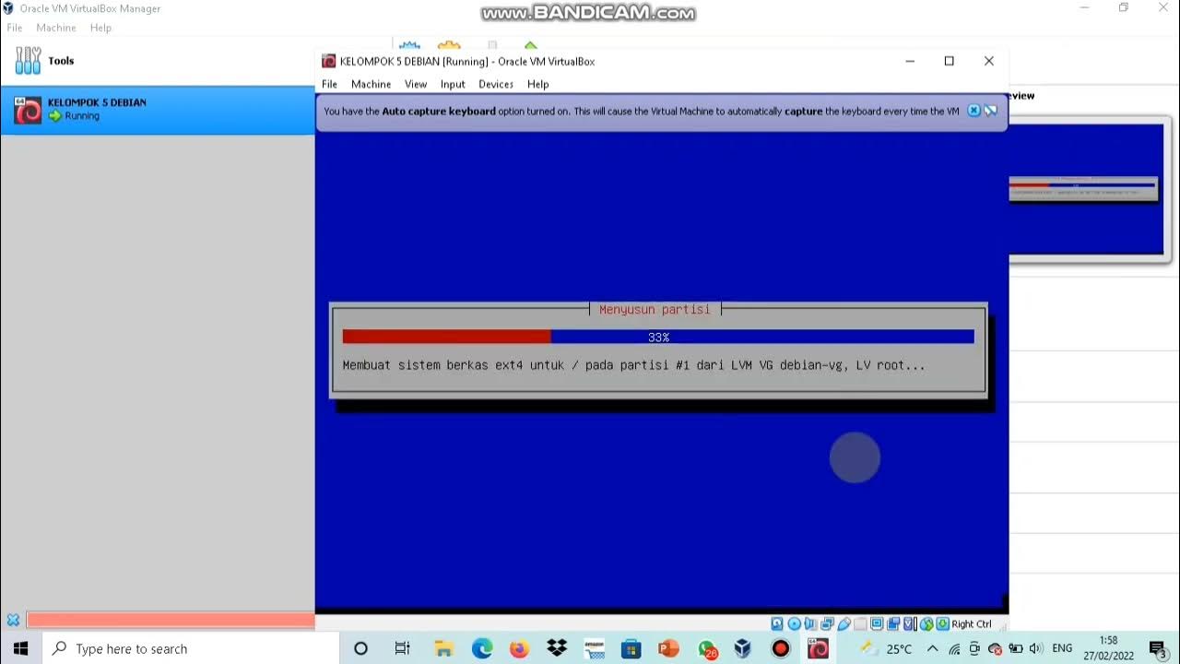Maximize the KELOMPOK 5 DEBIAN VM window

[950, 61]
